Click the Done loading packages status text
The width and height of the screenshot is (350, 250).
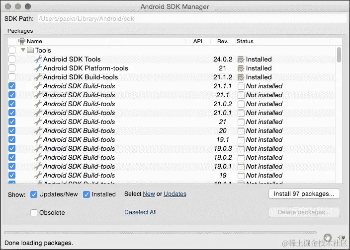[x=39, y=243]
